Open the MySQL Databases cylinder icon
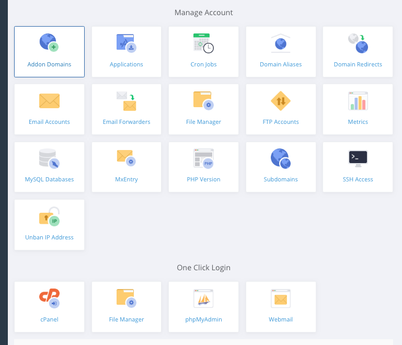Image resolution: width=402 pixels, height=345 pixels. [x=49, y=158]
